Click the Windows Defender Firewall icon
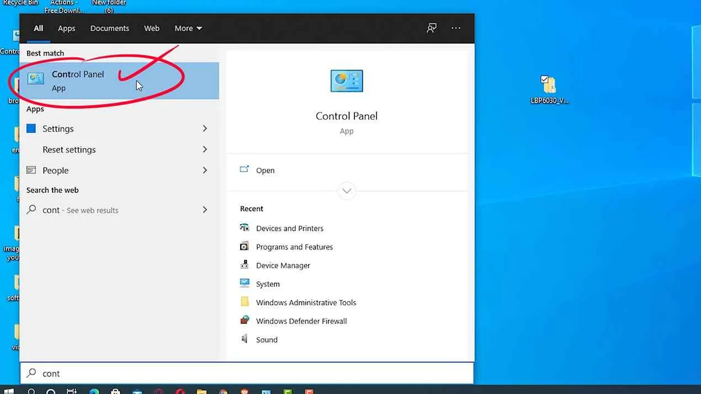Viewport: 701px width, 394px height. coord(245,321)
